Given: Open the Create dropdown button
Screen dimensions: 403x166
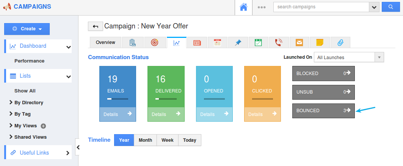Looking at the screenshot, I should pos(27,29).
